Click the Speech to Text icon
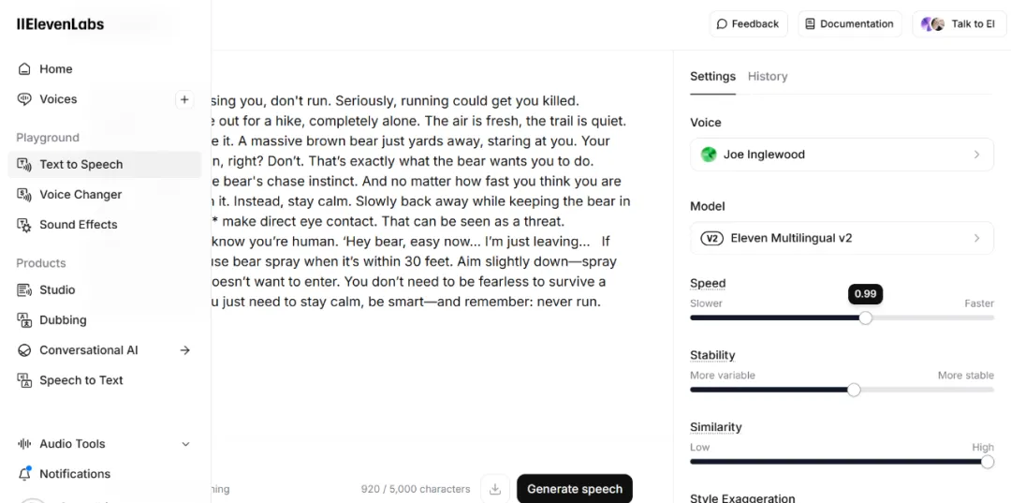 pos(24,380)
